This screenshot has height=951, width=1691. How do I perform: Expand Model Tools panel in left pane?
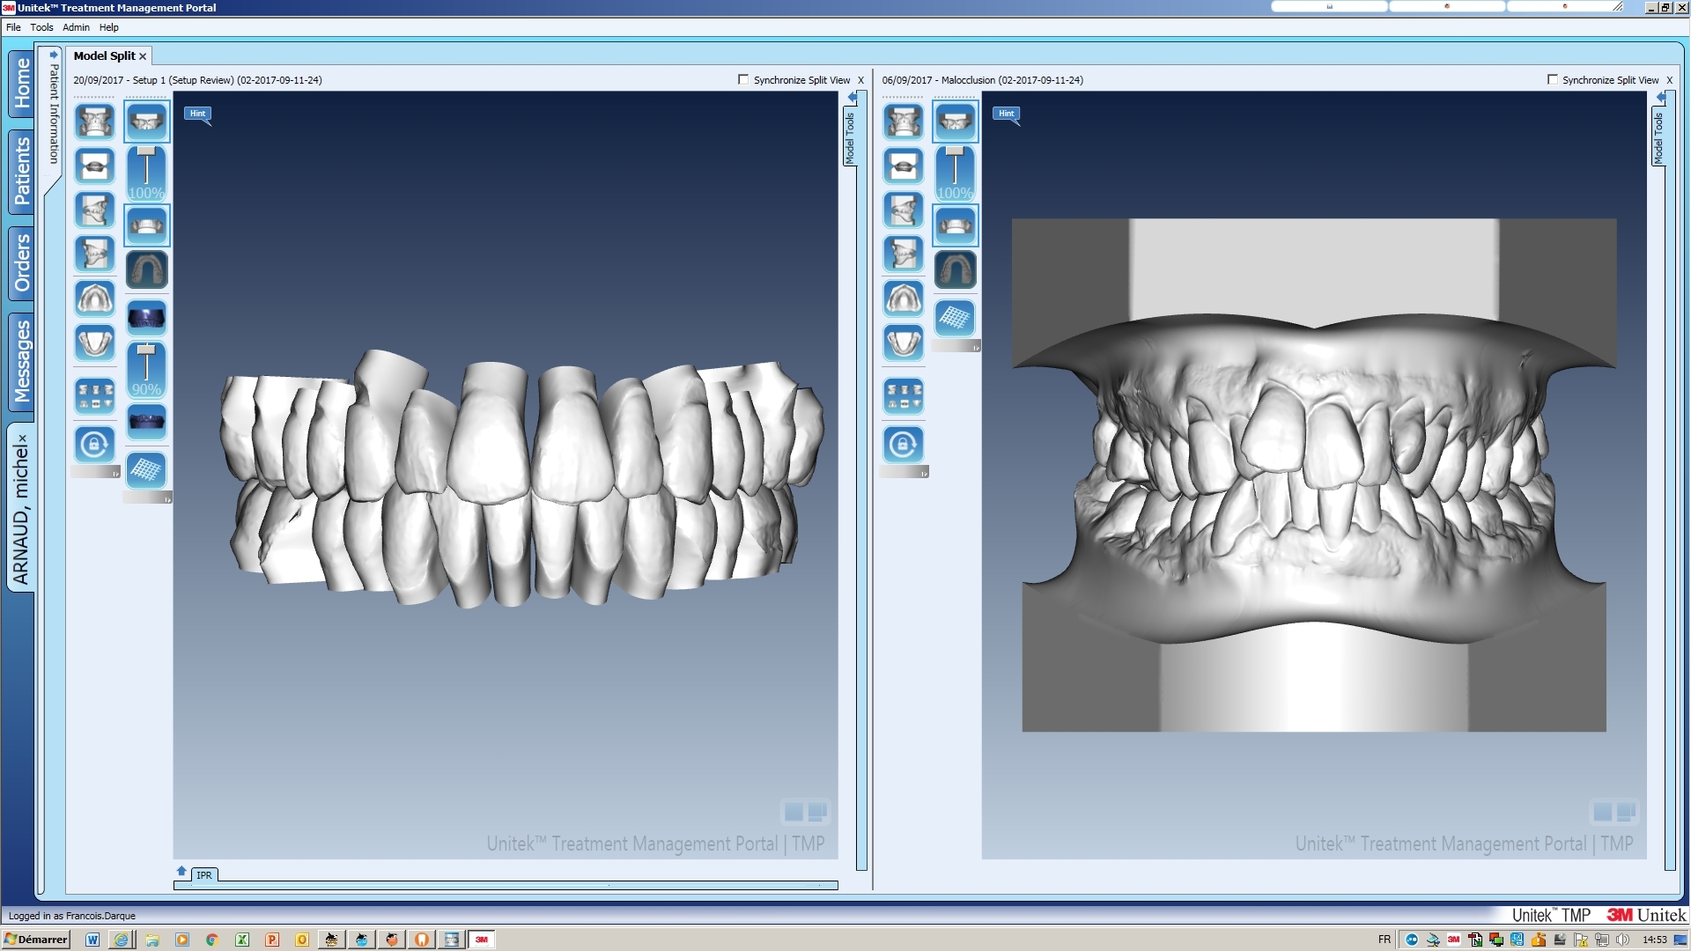[850, 136]
